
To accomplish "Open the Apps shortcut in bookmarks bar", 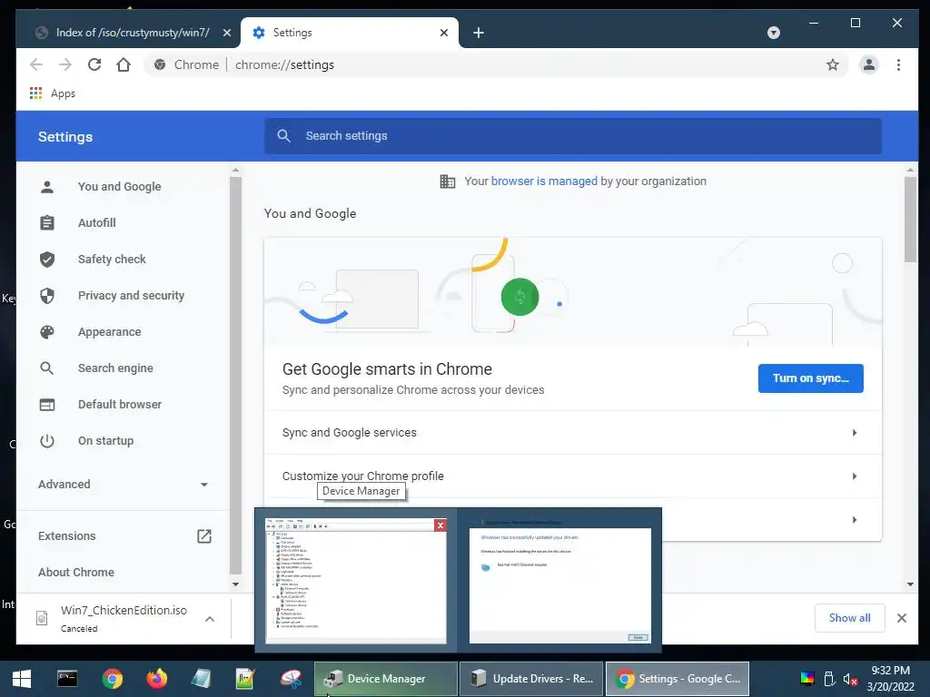I will (x=53, y=93).
